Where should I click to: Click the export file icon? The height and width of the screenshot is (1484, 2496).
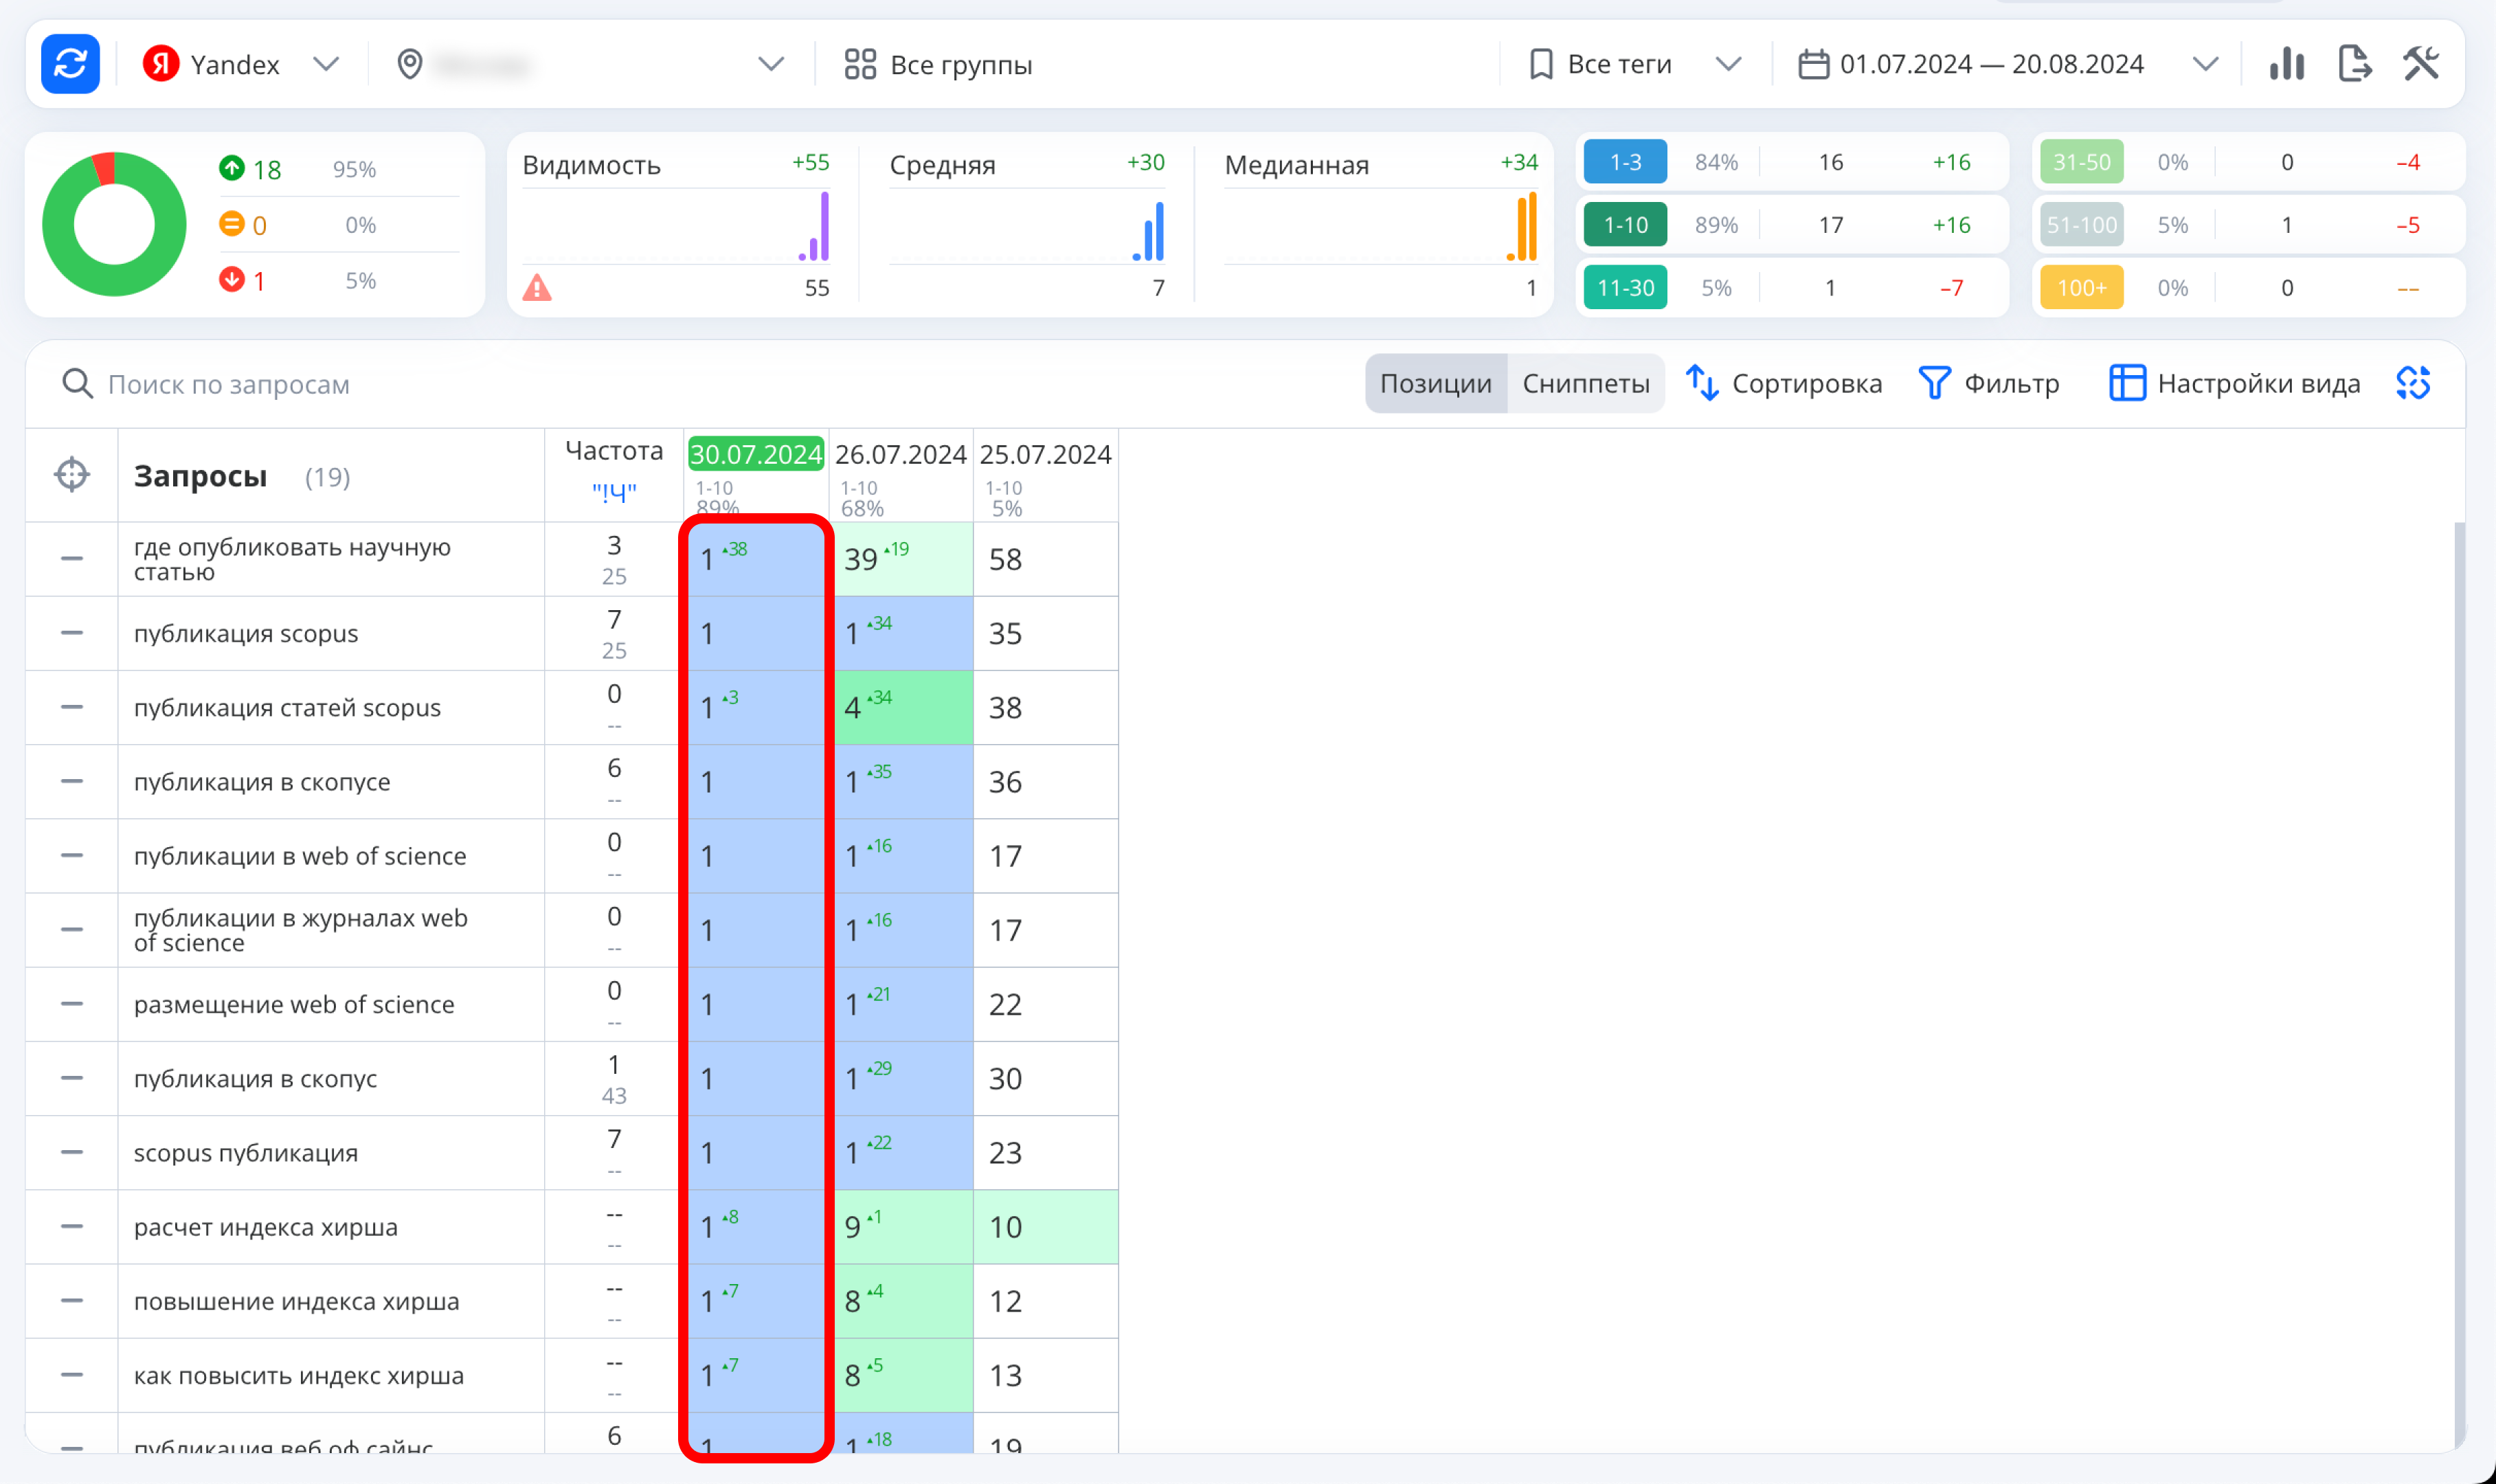point(2354,64)
